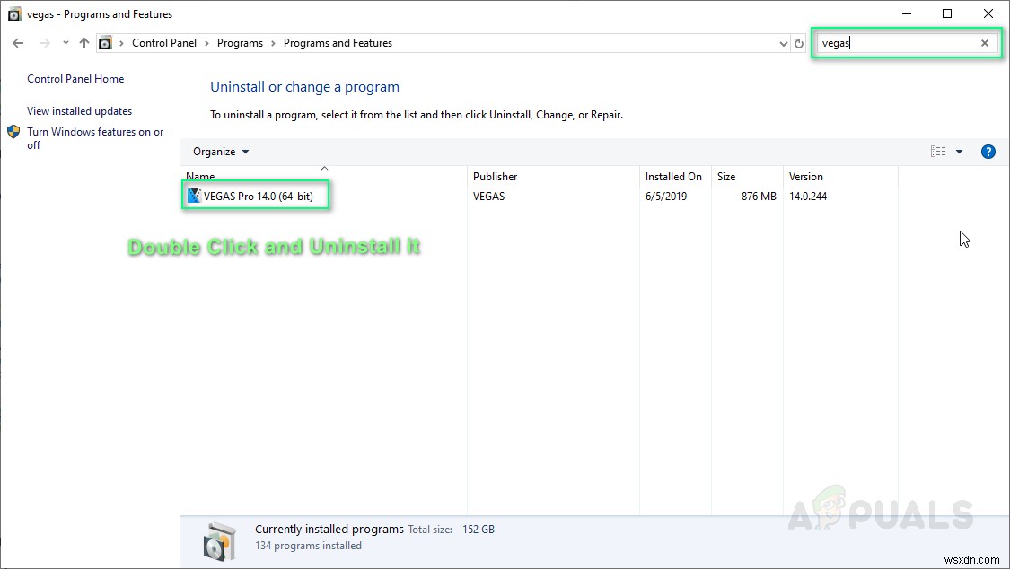Viewport: 1010px width, 569px height.
Task: Click the forward navigation arrow
Action: tap(45, 43)
